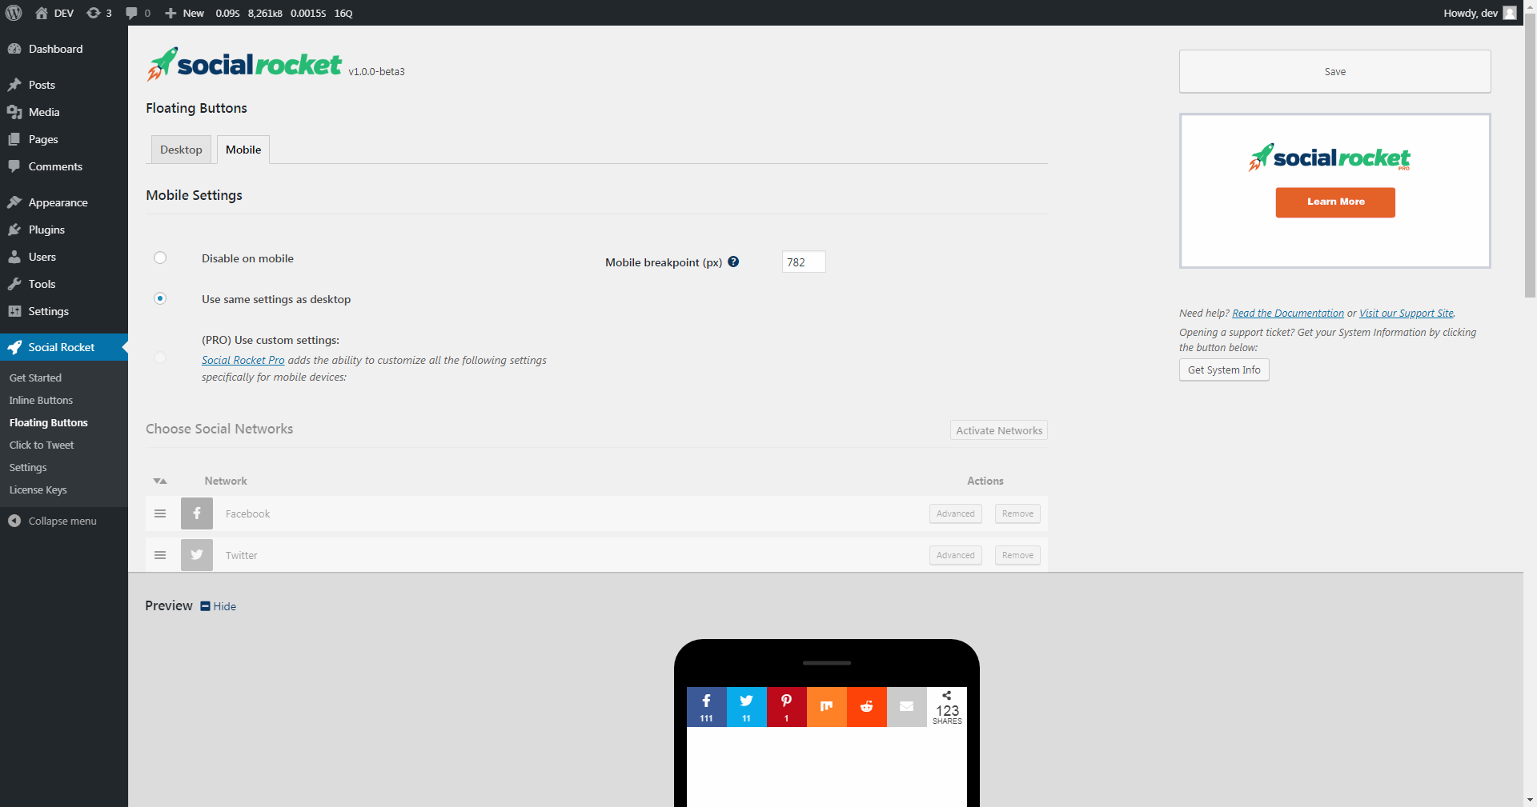Click Pinterest share button in preview
Screen dimensions: 1537x807
point(787,707)
